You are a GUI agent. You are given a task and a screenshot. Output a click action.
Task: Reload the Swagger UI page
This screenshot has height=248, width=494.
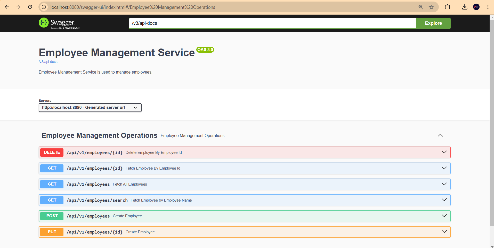(x=30, y=7)
